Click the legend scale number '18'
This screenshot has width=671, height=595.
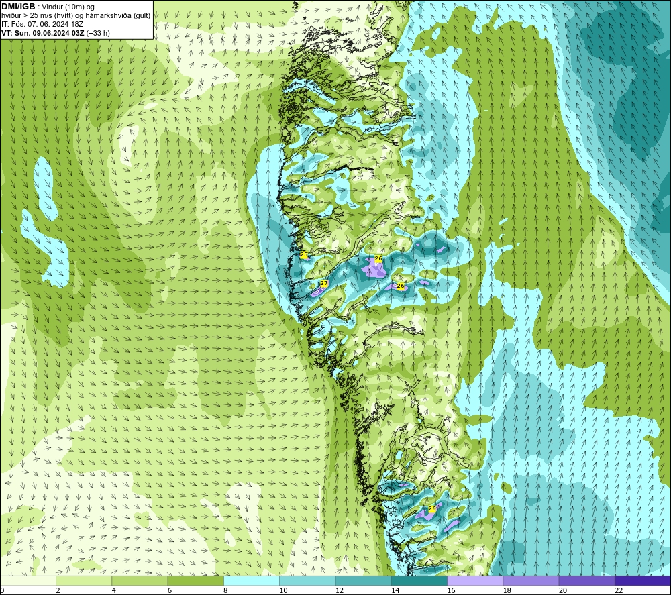point(507,590)
